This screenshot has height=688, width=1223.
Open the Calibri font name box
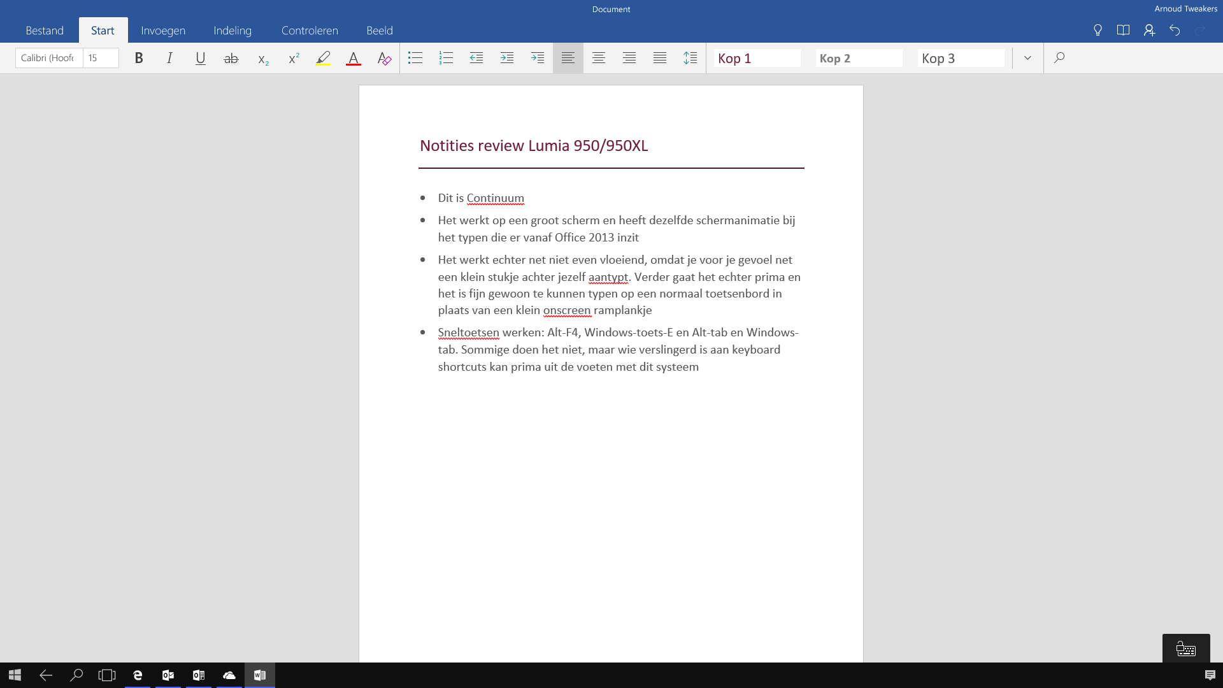pos(49,58)
